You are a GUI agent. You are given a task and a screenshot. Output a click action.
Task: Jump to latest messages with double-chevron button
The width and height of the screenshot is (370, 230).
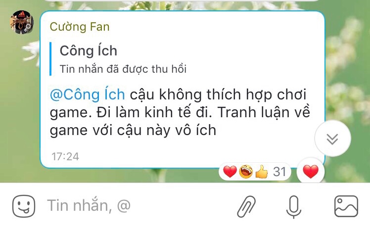coord(333,138)
